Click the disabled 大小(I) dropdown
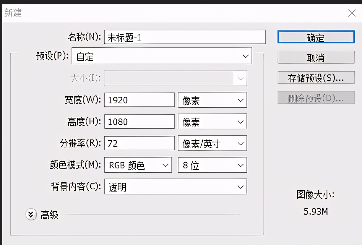This screenshot has width=362, height=245. (175, 78)
